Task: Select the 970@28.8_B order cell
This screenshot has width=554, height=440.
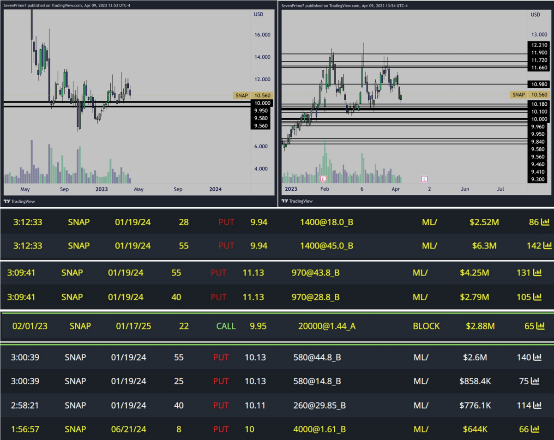Action: tap(316, 297)
